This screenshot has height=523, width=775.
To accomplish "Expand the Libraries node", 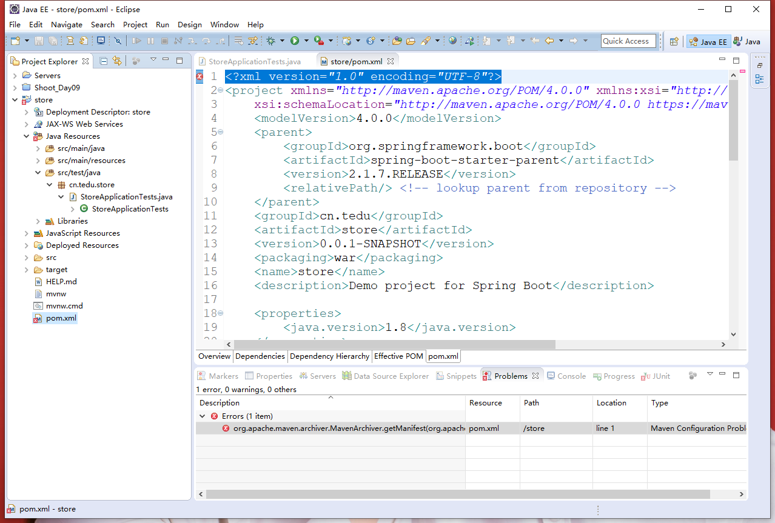I will [38, 221].
